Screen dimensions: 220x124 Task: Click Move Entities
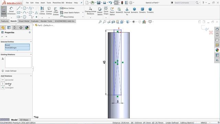(x=67, y=17)
